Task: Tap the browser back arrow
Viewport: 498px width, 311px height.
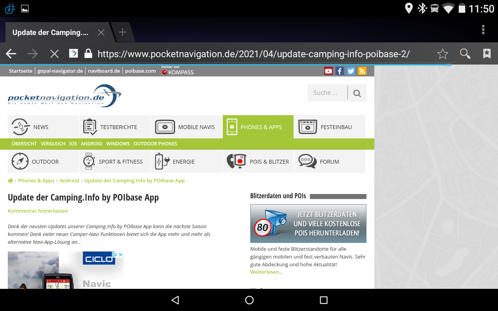Action: (x=11, y=54)
